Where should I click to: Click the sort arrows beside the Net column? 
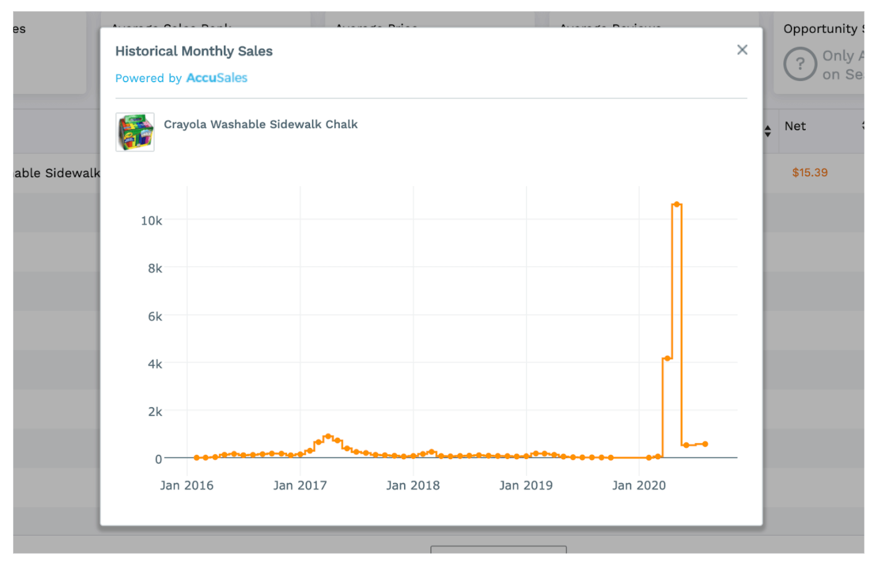767,131
